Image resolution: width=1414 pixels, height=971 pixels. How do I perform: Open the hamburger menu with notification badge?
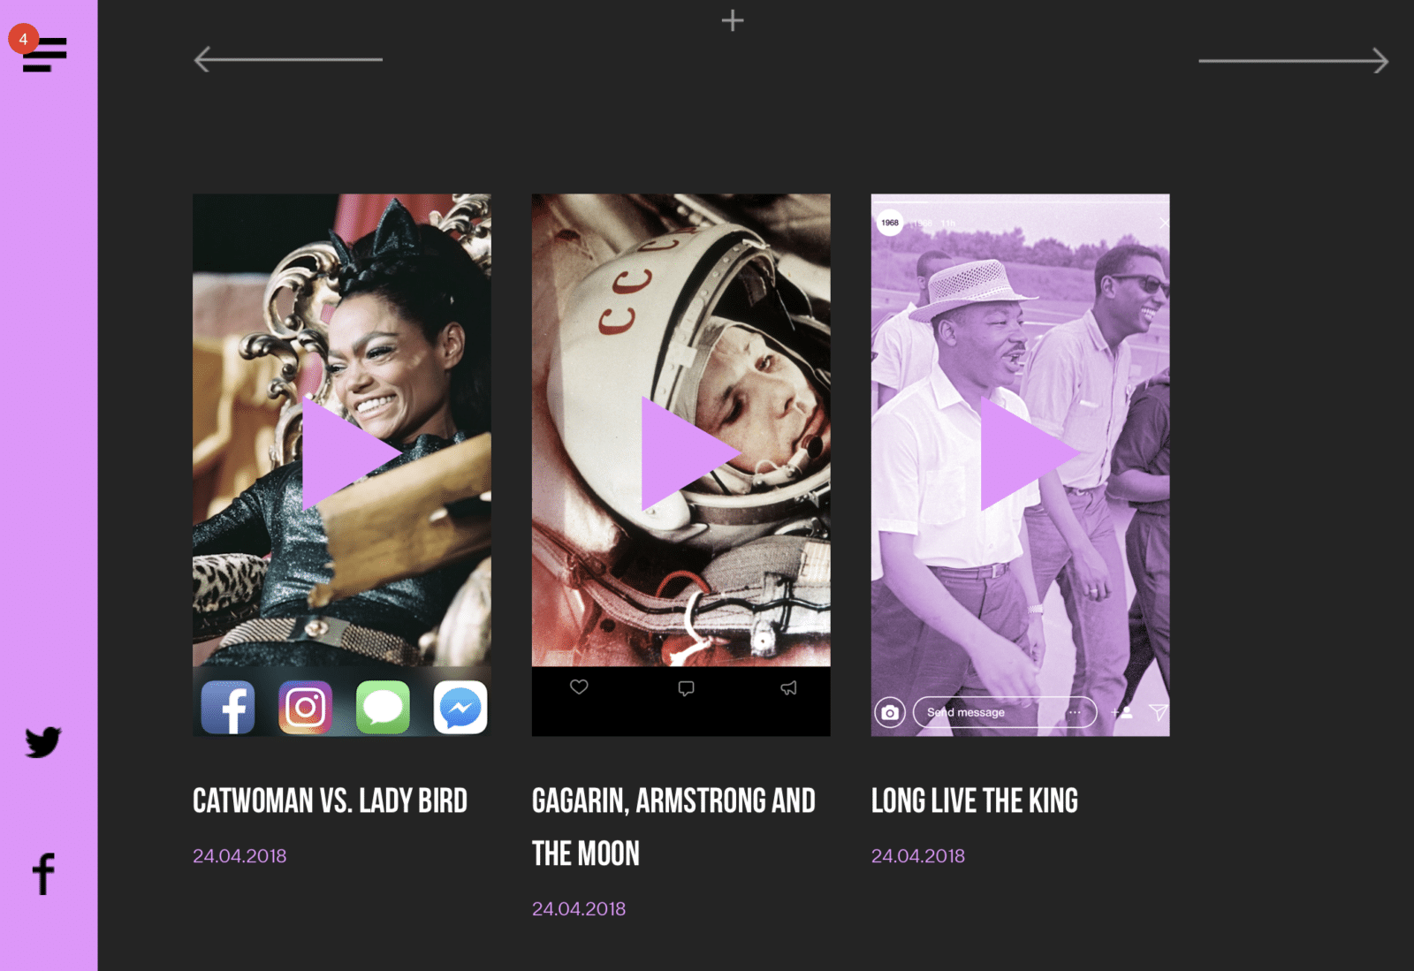pos(42,53)
